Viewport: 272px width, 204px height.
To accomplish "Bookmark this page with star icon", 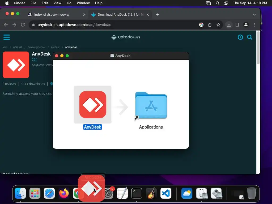I will [218, 25].
